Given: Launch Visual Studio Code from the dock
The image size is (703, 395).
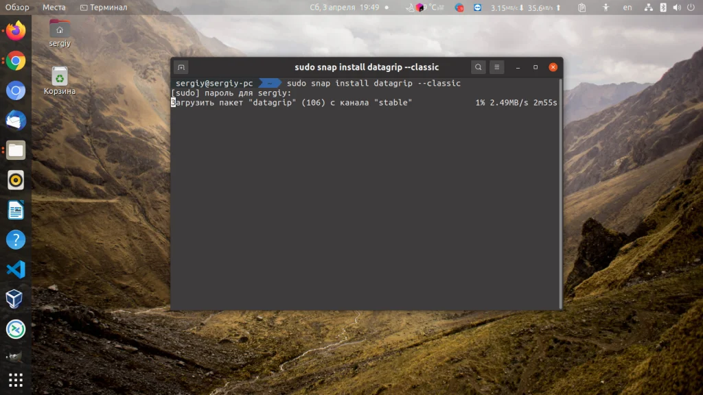Looking at the screenshot, I should point(15,270).
